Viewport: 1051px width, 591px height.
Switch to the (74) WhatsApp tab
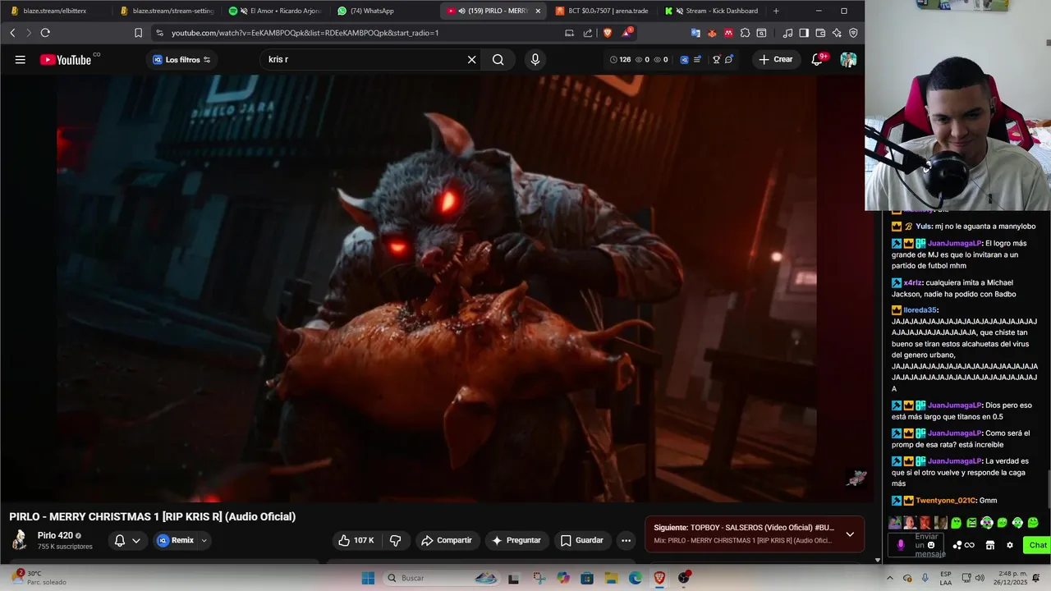[383, 11]
